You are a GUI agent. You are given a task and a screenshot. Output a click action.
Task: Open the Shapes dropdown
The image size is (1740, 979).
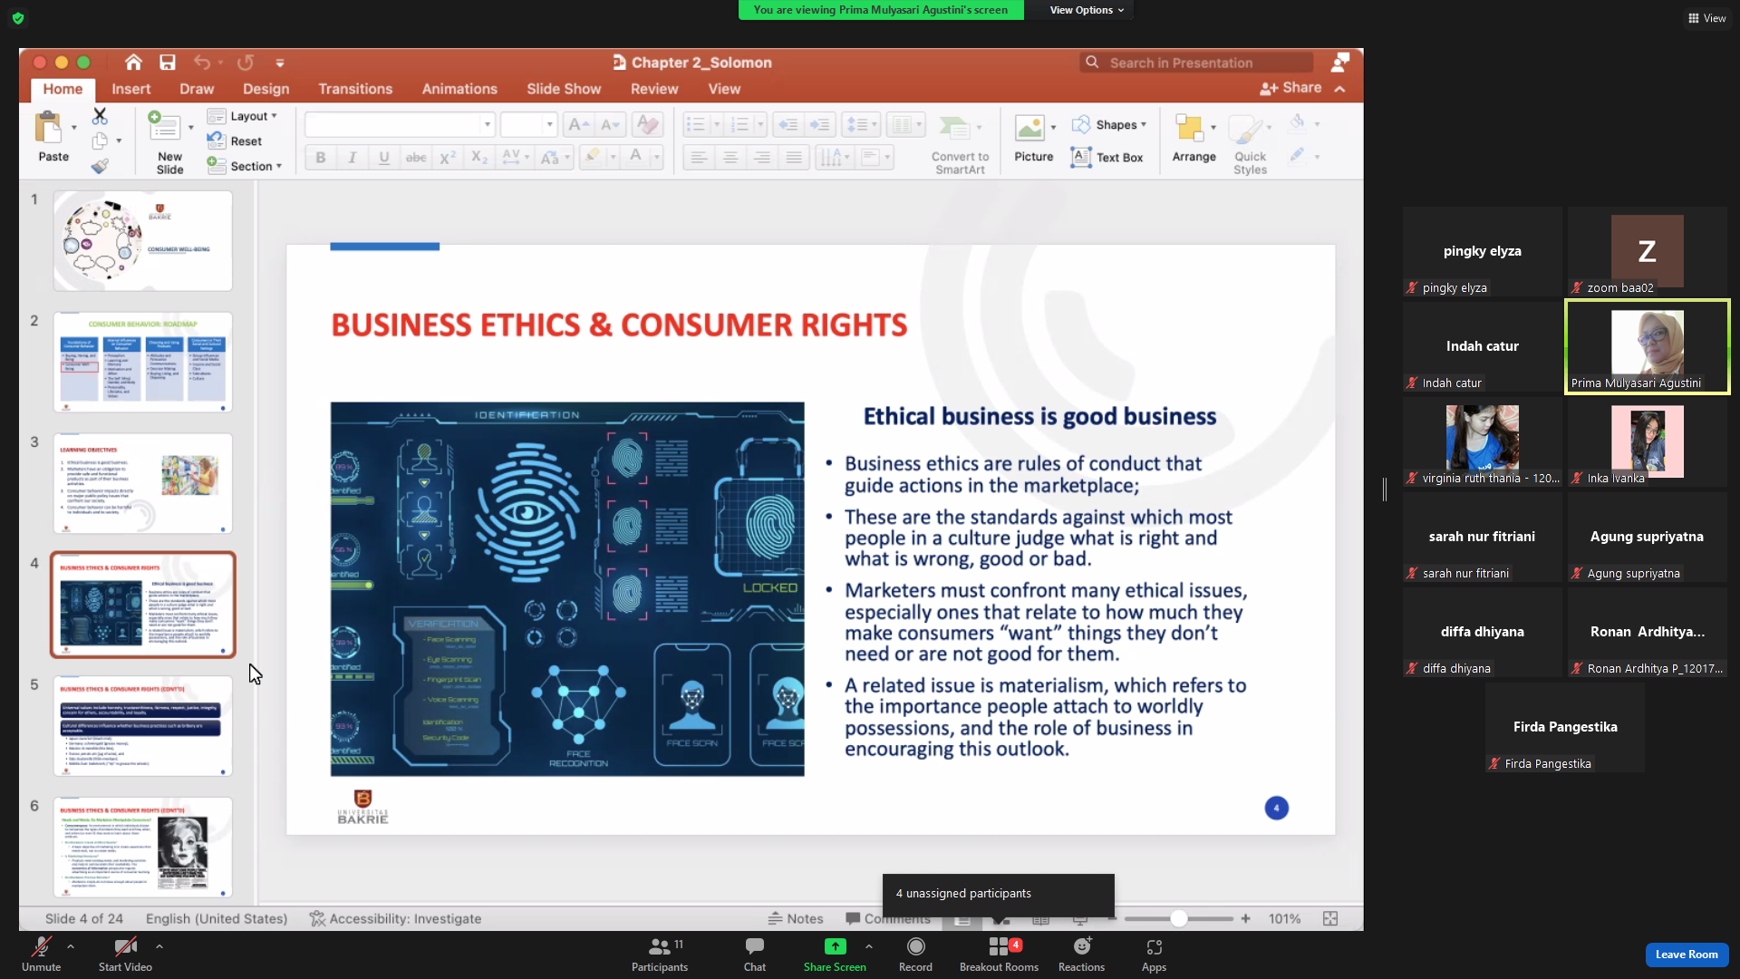(1109, 124)
